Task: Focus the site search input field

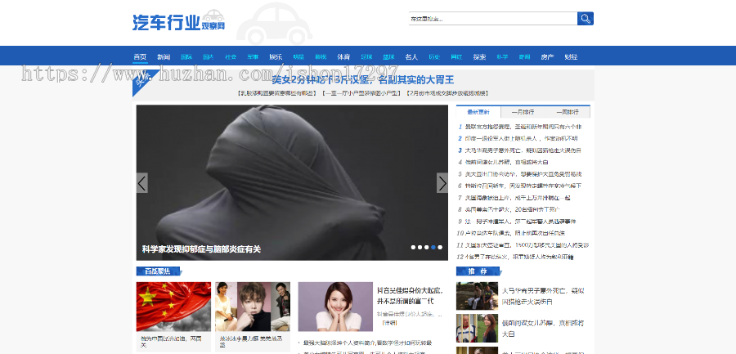Action: tap(493, 19)
